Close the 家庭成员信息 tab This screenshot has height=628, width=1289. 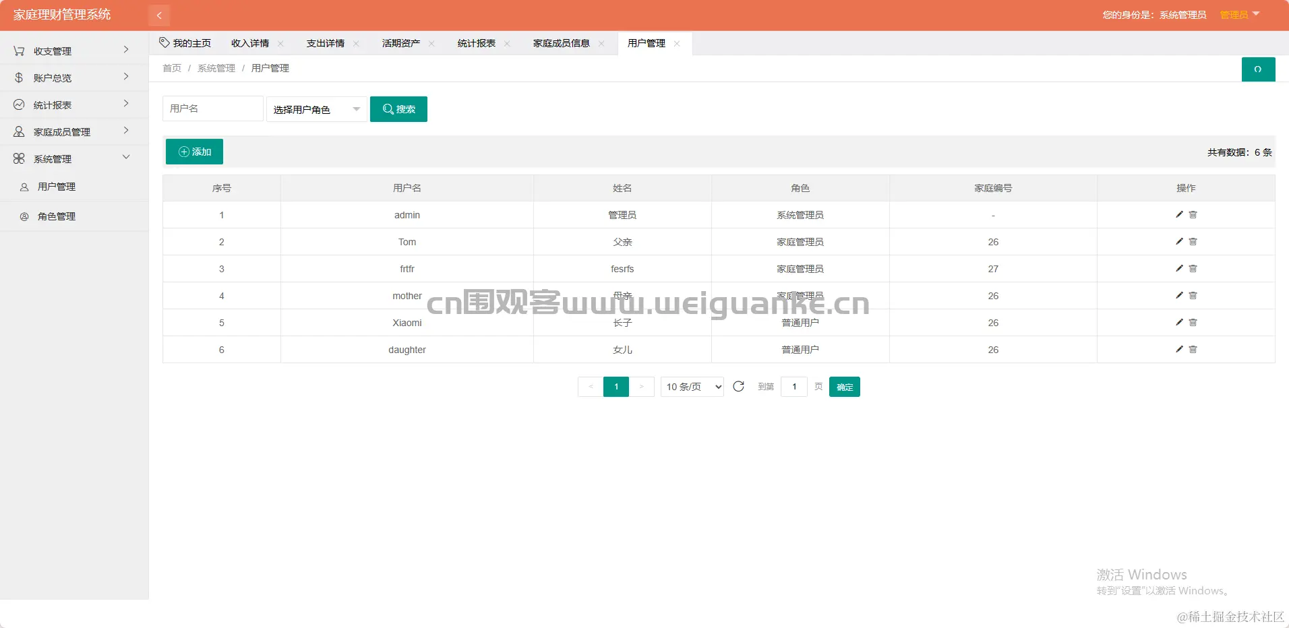tap(601, 44)
